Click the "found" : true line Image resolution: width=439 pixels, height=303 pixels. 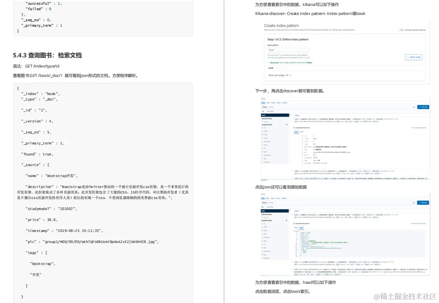tap(37, 154)
